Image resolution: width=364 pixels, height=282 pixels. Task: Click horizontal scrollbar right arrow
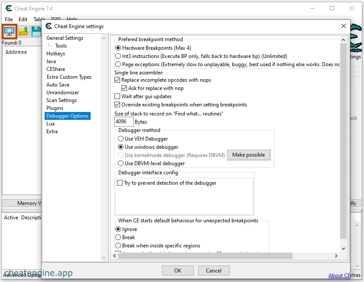336,256
